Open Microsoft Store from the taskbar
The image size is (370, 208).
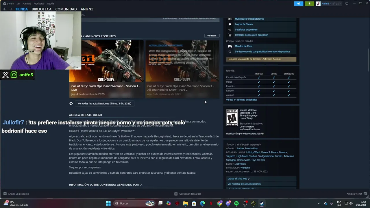coord(194,203)
